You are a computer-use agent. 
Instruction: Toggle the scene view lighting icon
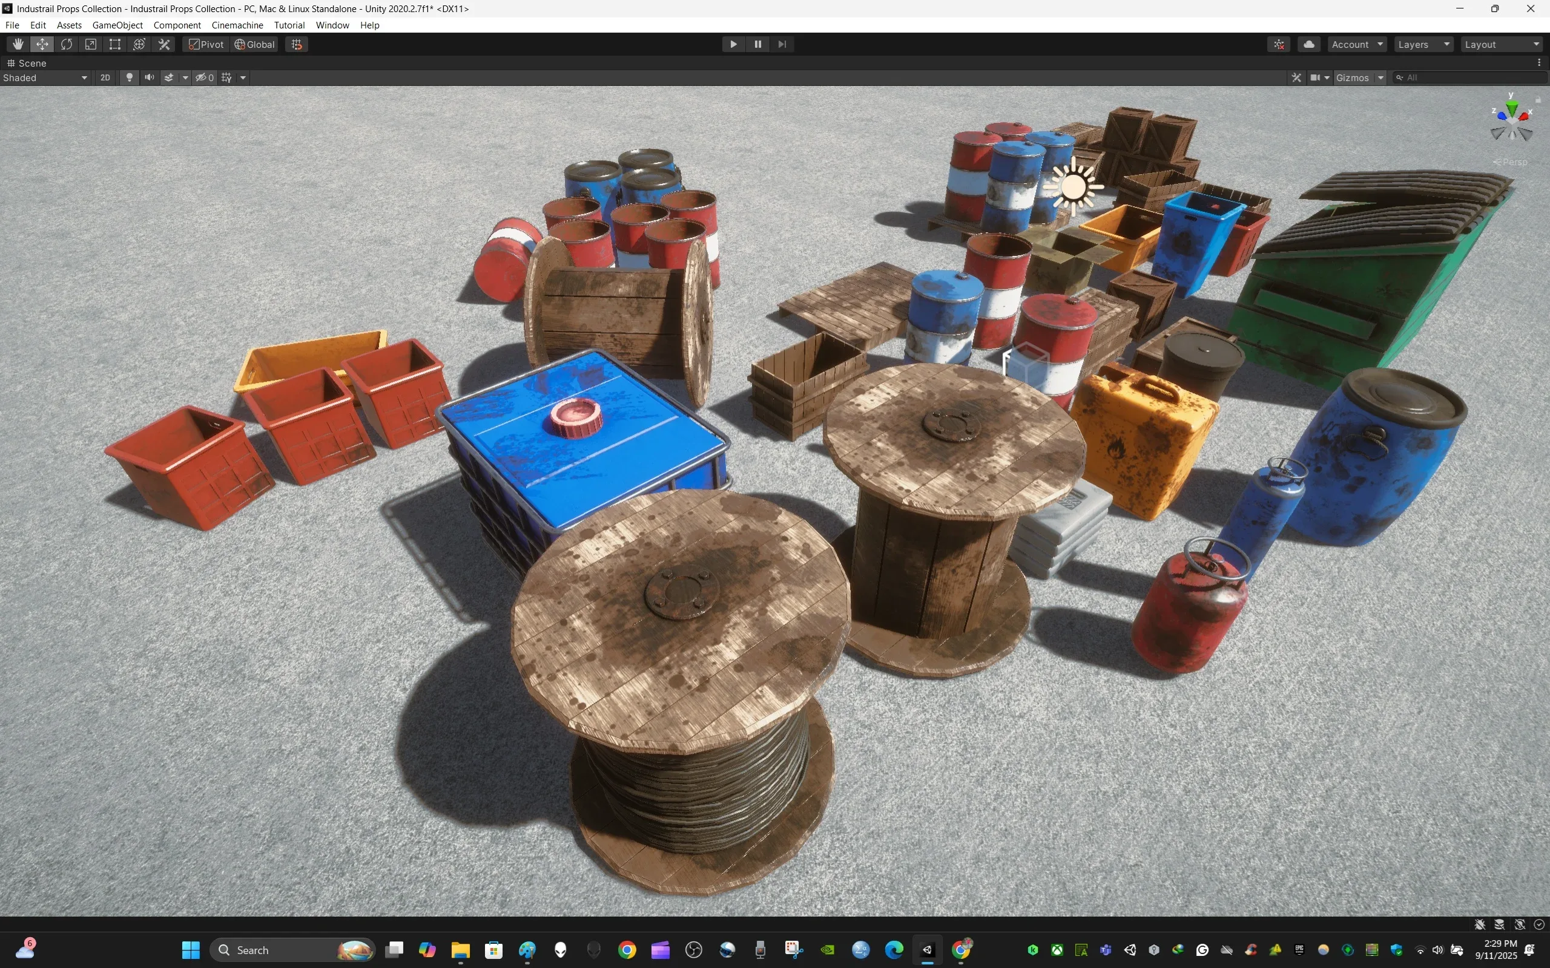[130, 77]
